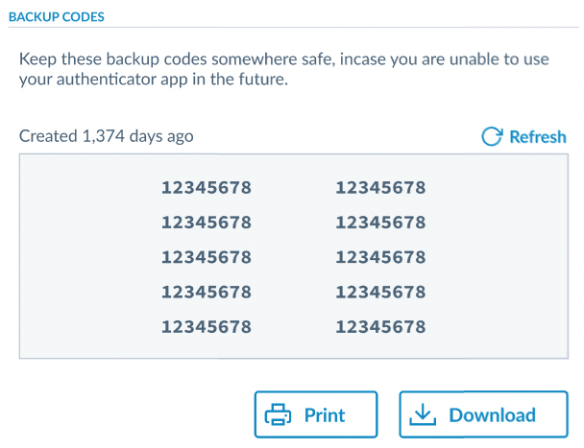Select last backup code in left column
The width and height of the screenshot is (584, 448).
(207, 326)
